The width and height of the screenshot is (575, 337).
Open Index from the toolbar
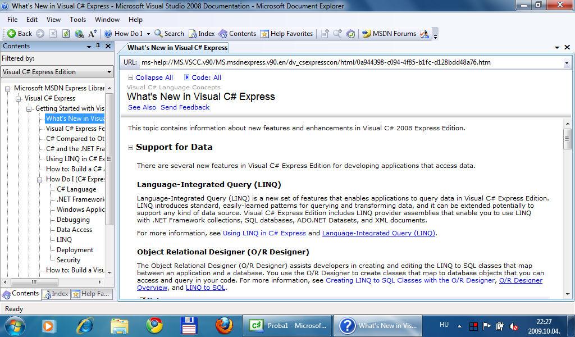pyautogui.click(x=202, y=34)
